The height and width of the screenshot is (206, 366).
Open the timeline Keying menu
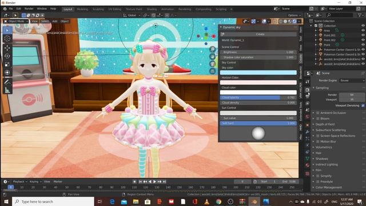(35, 181)
